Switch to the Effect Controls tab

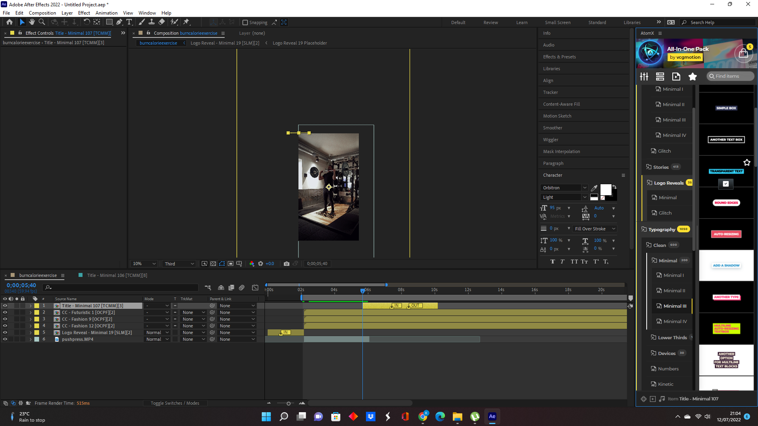point(39,33)
